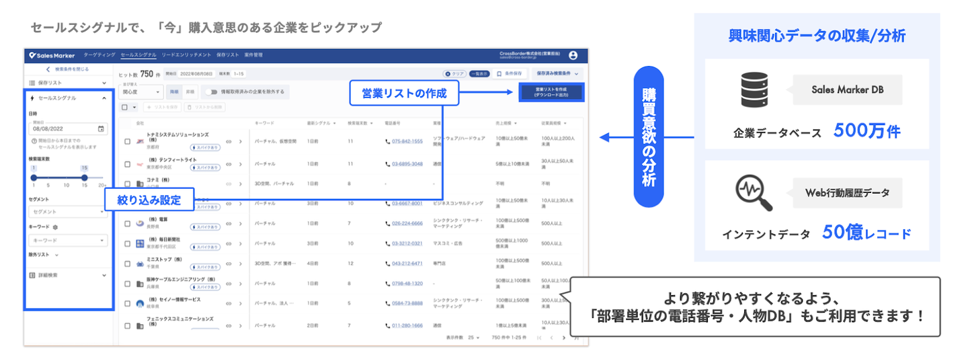
Task: Click the スパイクあり badge for テンフィートライト
Action: (x=206, y=167)
